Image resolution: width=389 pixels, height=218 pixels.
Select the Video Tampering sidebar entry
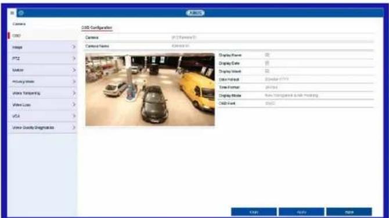[x=42, y=93]
